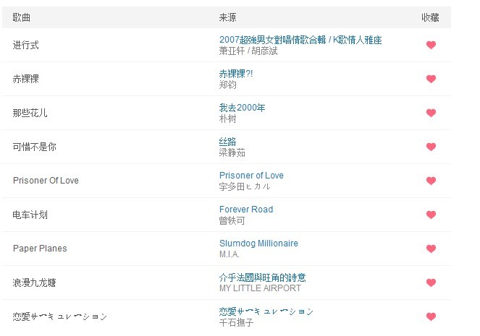Unfavorite the last song 恋愛サーキュレーション
Viewport: 480px width, 336px height.
coord(431,316)
